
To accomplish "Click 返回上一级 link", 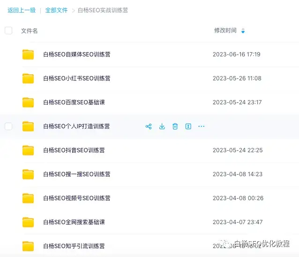I will [x=22, y=10].
